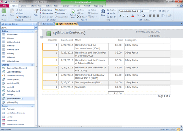
Task: Click the navigation pane Search field
Action: pos(18,27)
